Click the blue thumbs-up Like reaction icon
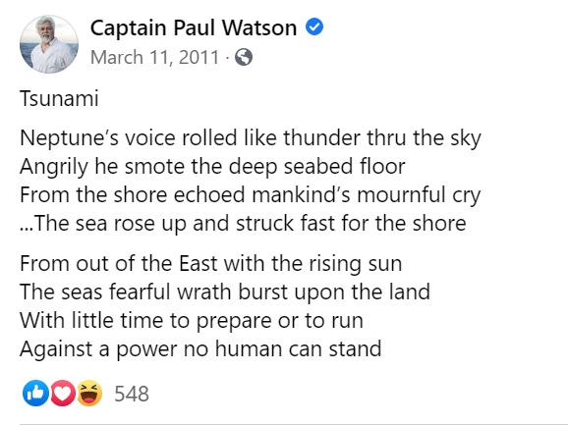This screenshot has width=568, height=425. tap(35, 394)
